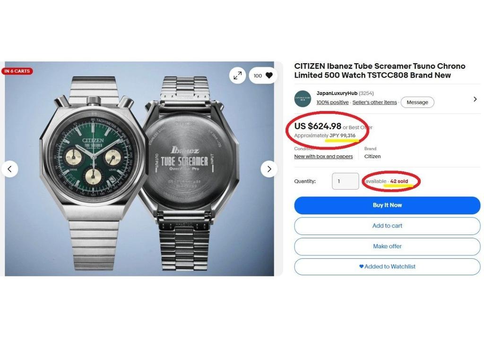Toggle the Added to Watchlist button
Viewport: 484px width, 338px height.
click(x=387, y=266)
